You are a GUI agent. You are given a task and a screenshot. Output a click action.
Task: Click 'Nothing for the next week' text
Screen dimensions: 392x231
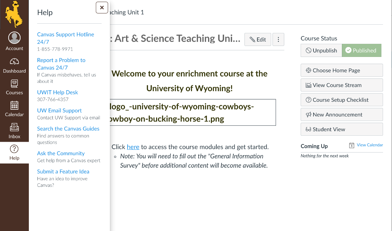point(325,156)
